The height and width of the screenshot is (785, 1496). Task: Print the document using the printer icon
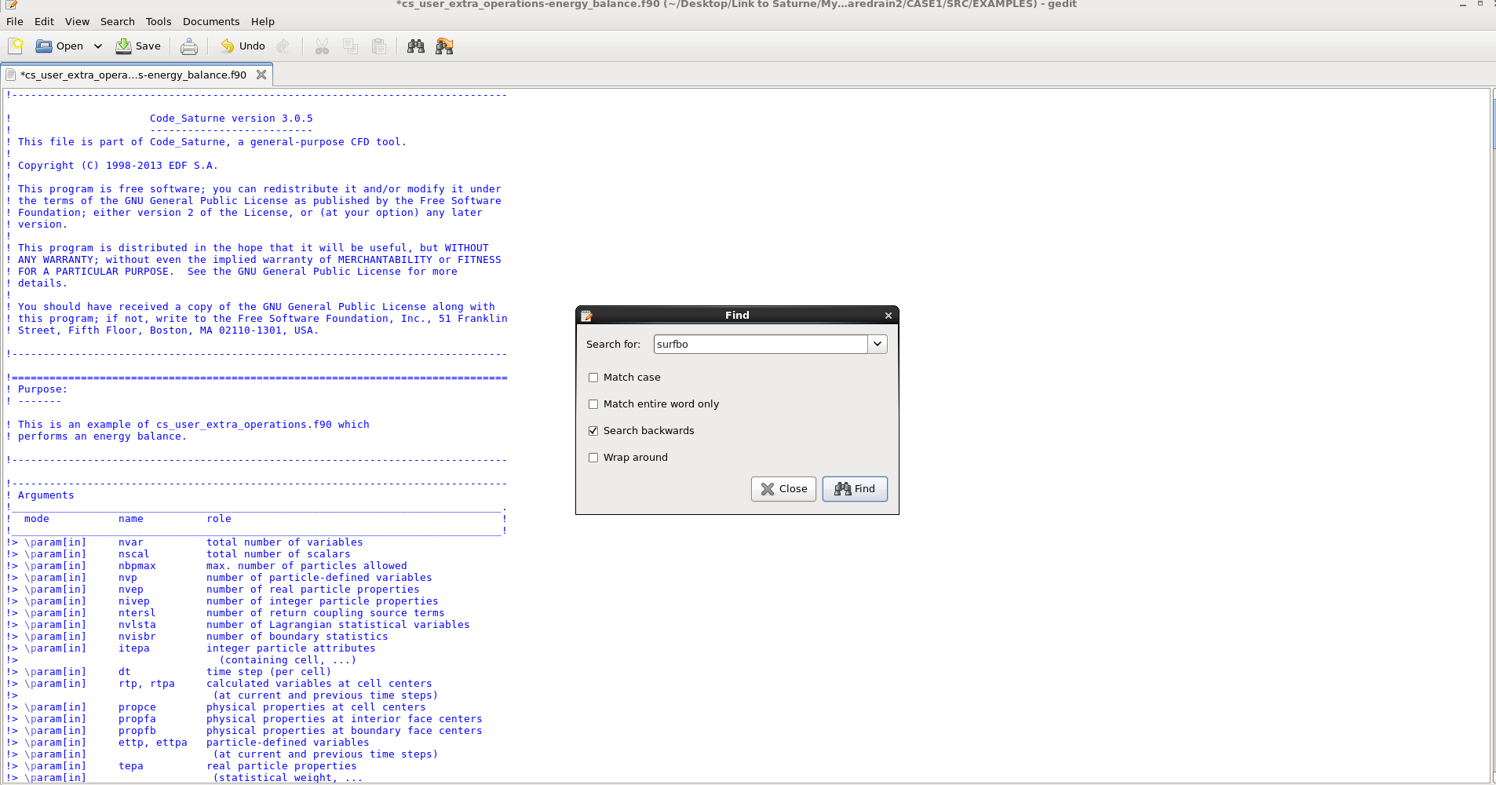[x=189, y=47]
